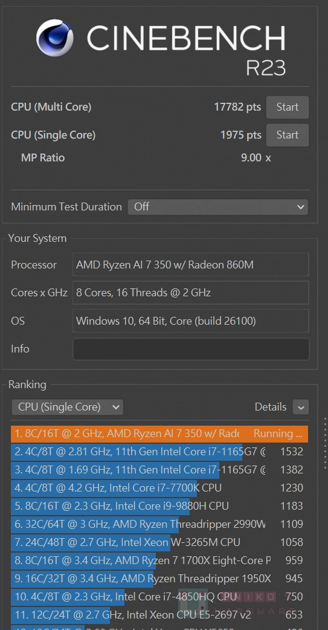Select the Core i7-7700K ranking row

159,488
